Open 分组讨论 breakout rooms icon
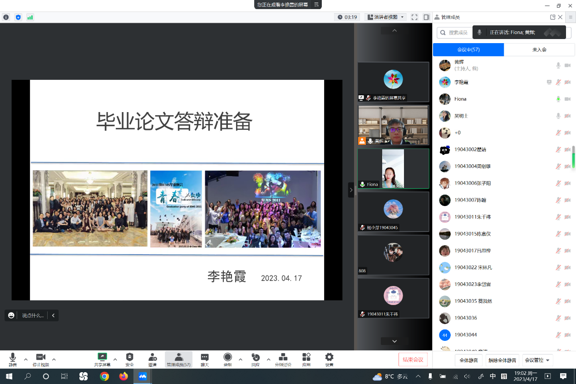The width and height of the screenshot is (576, 384). (x=283, y=358)
